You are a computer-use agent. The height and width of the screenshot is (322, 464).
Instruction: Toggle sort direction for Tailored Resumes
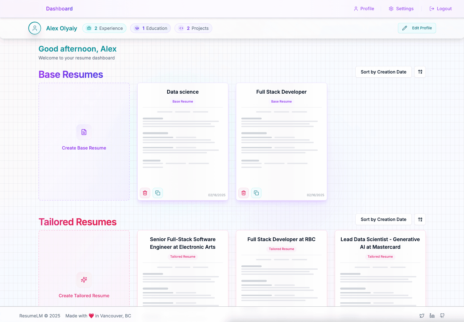pyautogui.click(x=420, y=219)
